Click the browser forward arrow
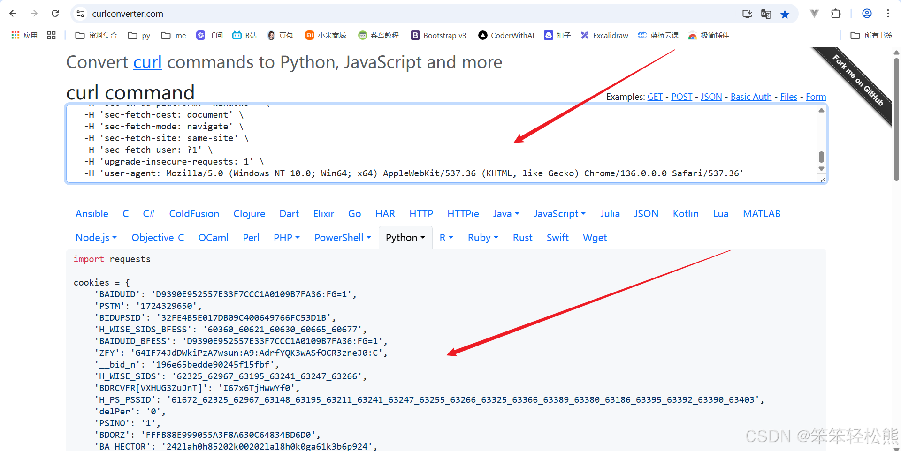Image resolution: width=901 pixels, height=451 pixels. [x=34, y=14]
